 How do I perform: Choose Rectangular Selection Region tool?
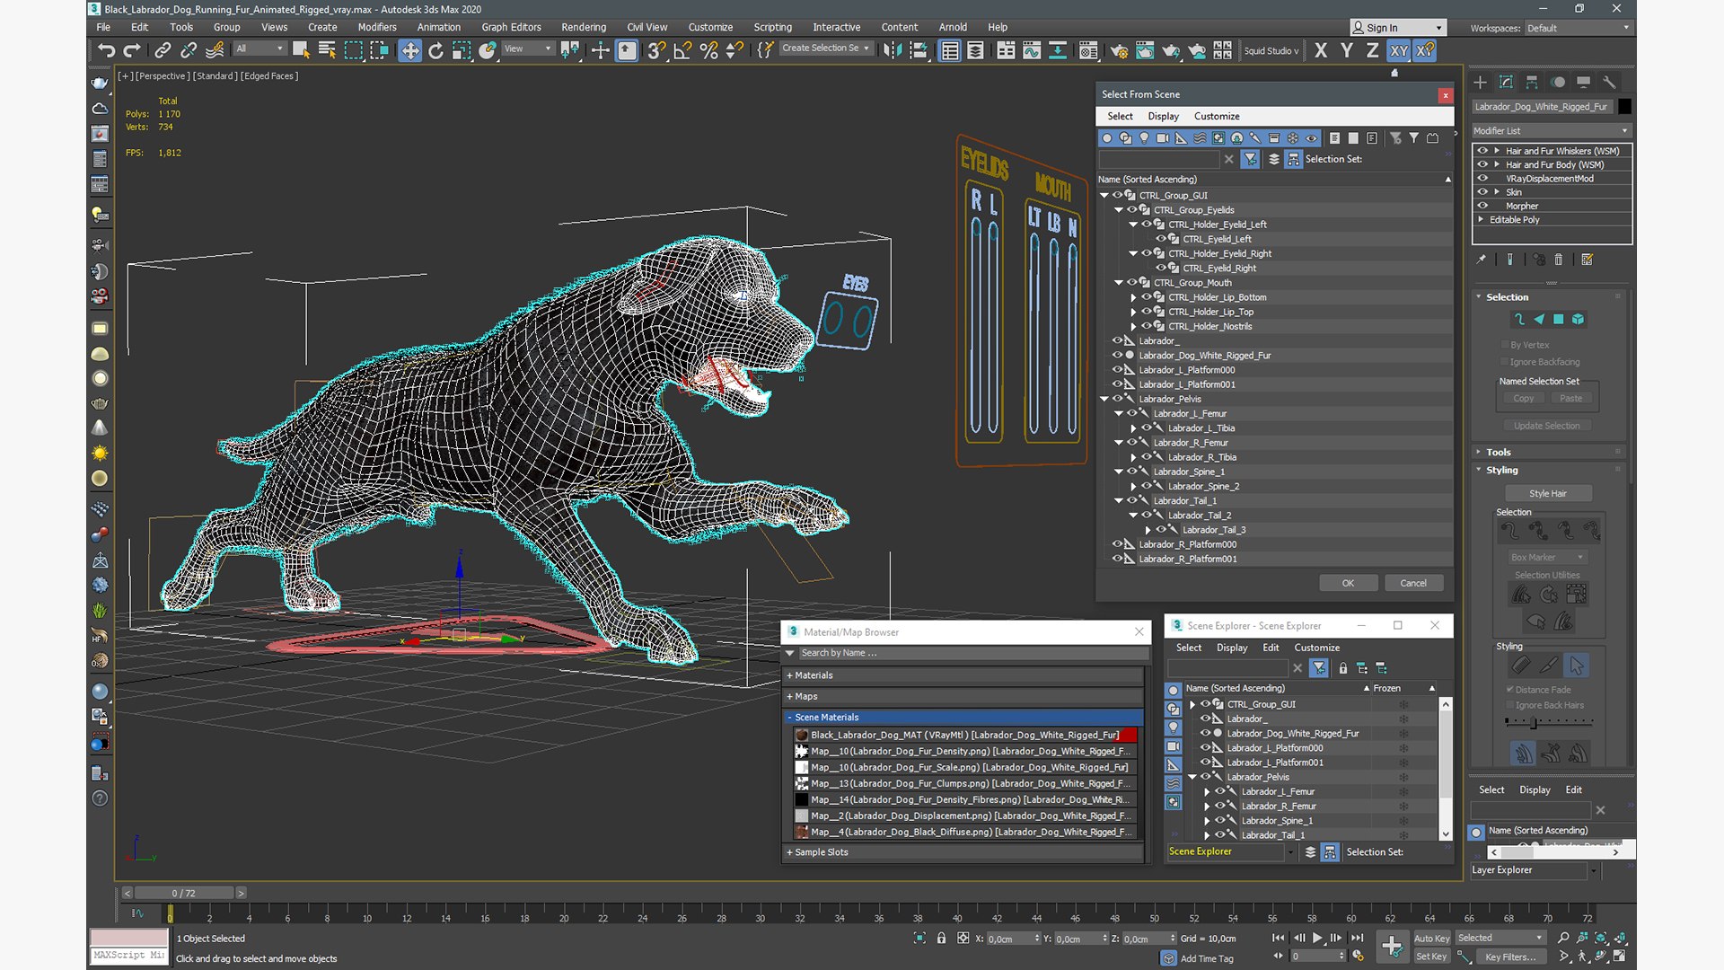[353, 50]
